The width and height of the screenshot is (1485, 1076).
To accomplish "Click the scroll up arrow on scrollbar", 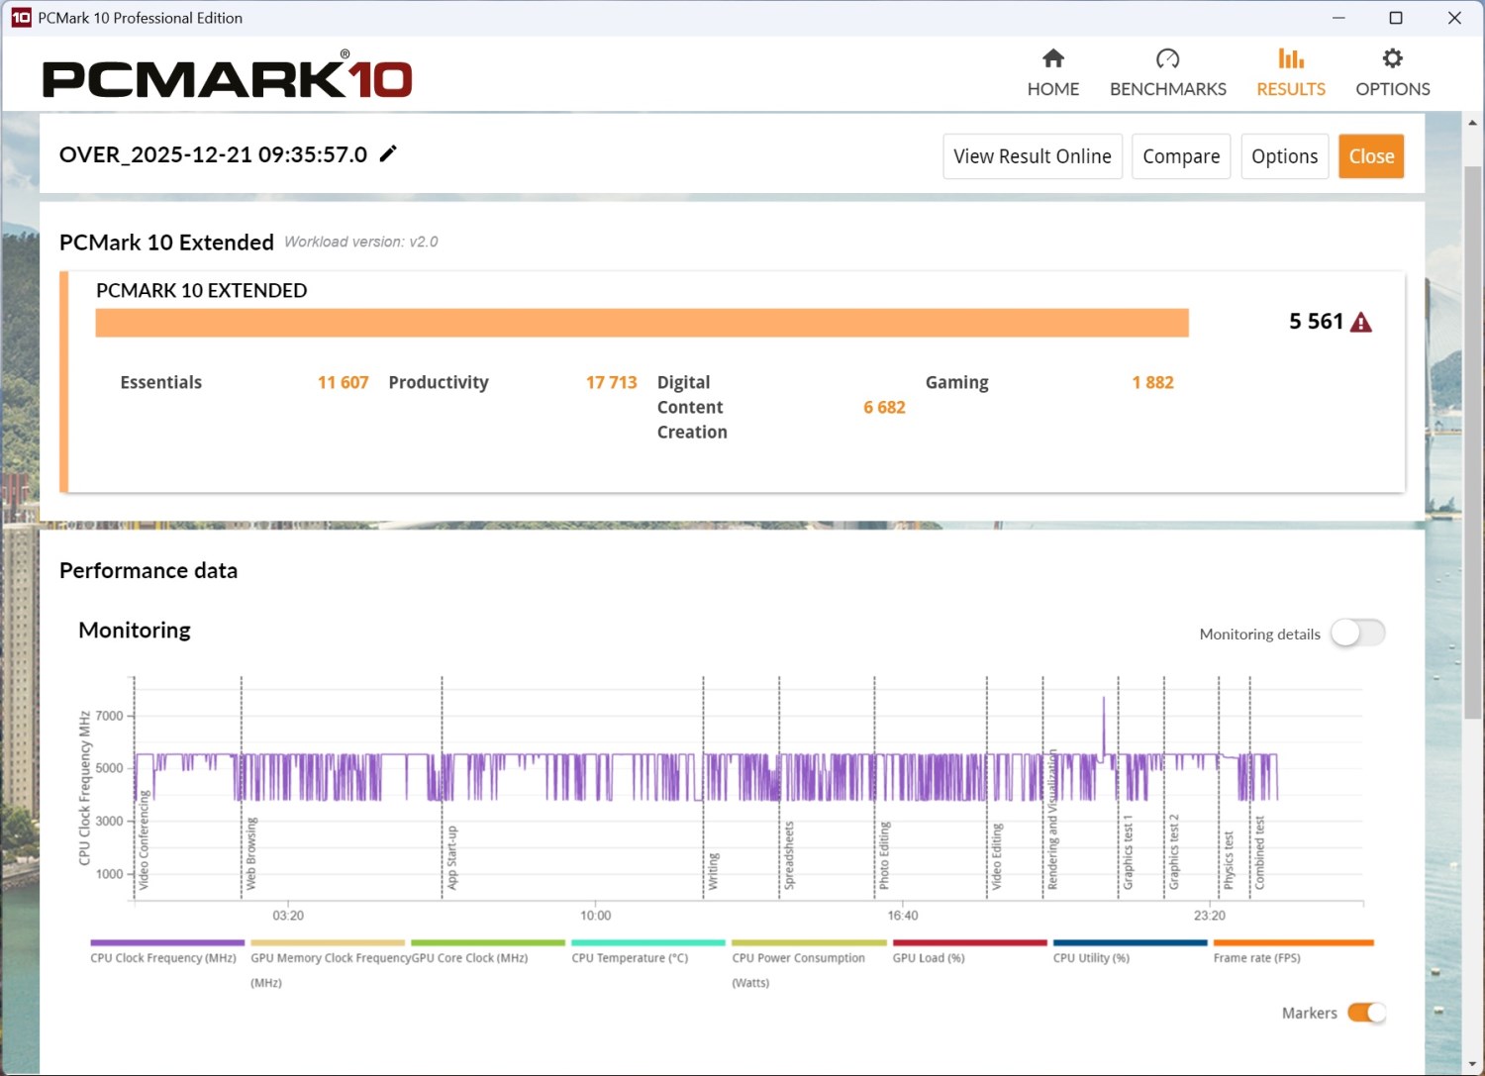I will 1472,124.
